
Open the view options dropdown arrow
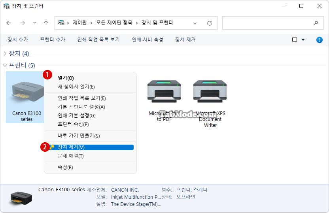pos(303,40)
